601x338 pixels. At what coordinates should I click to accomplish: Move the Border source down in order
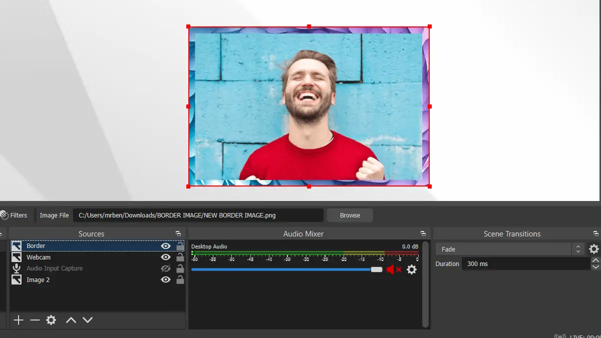88,320
